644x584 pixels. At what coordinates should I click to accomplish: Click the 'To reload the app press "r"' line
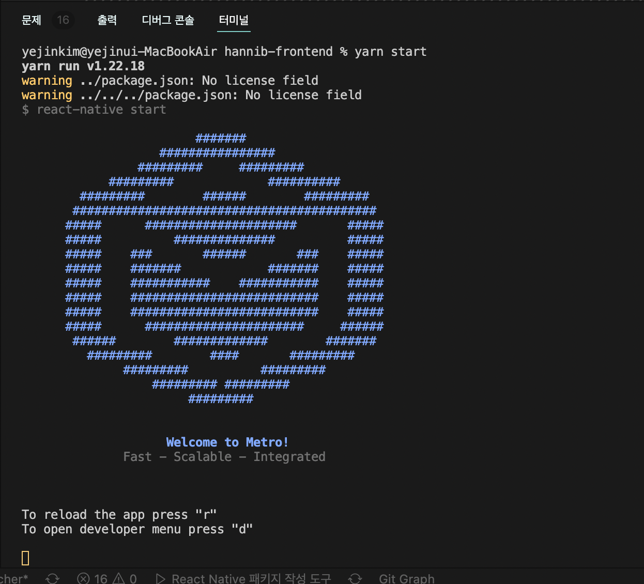coord(119,515)
